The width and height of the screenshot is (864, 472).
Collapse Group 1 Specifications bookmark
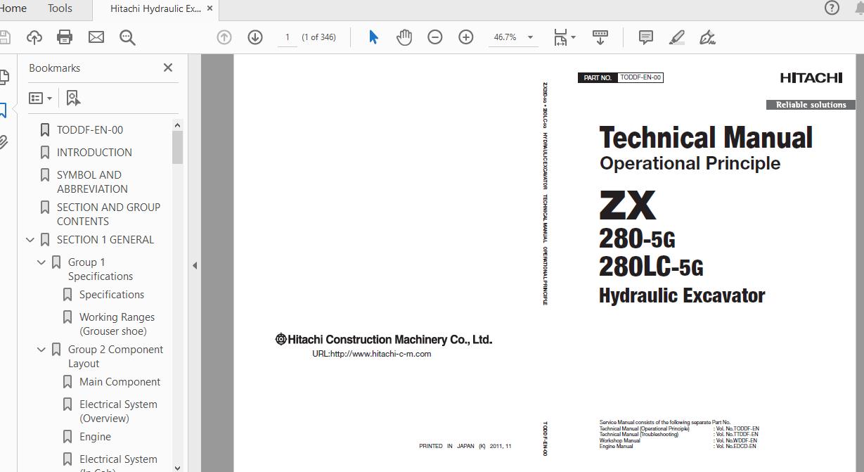click(41, 262)
